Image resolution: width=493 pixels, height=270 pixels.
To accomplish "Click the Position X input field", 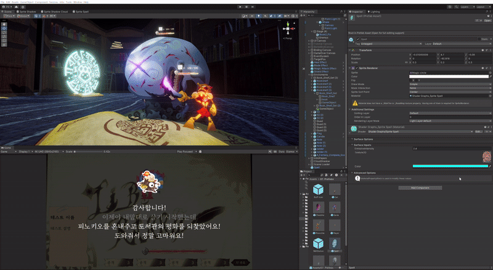I will [x=423, y=55].
